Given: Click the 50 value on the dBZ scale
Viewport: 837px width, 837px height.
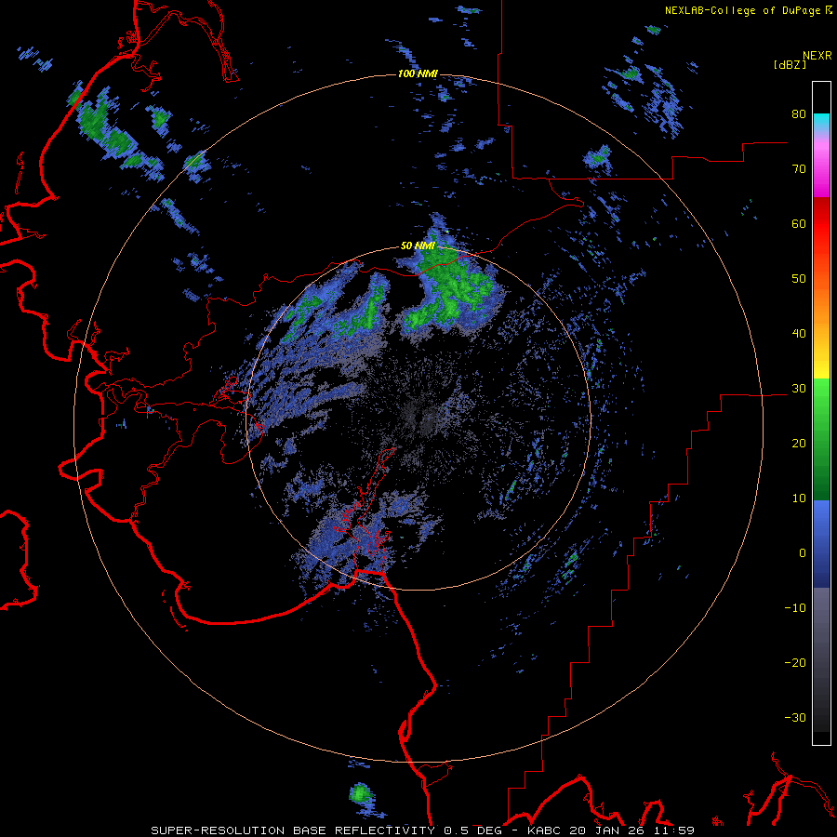Looking at the screenshot, I should (x=799, y=279).
